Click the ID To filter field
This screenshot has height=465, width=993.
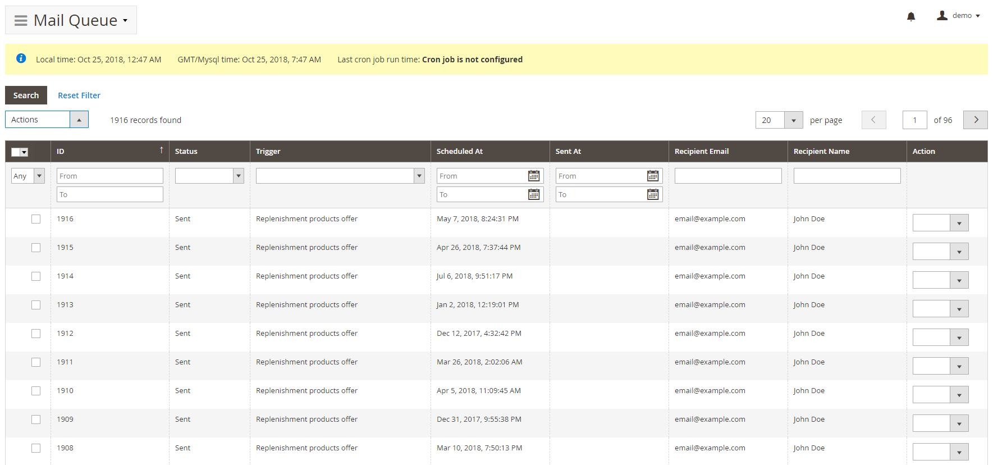click(x=110, y=194)
